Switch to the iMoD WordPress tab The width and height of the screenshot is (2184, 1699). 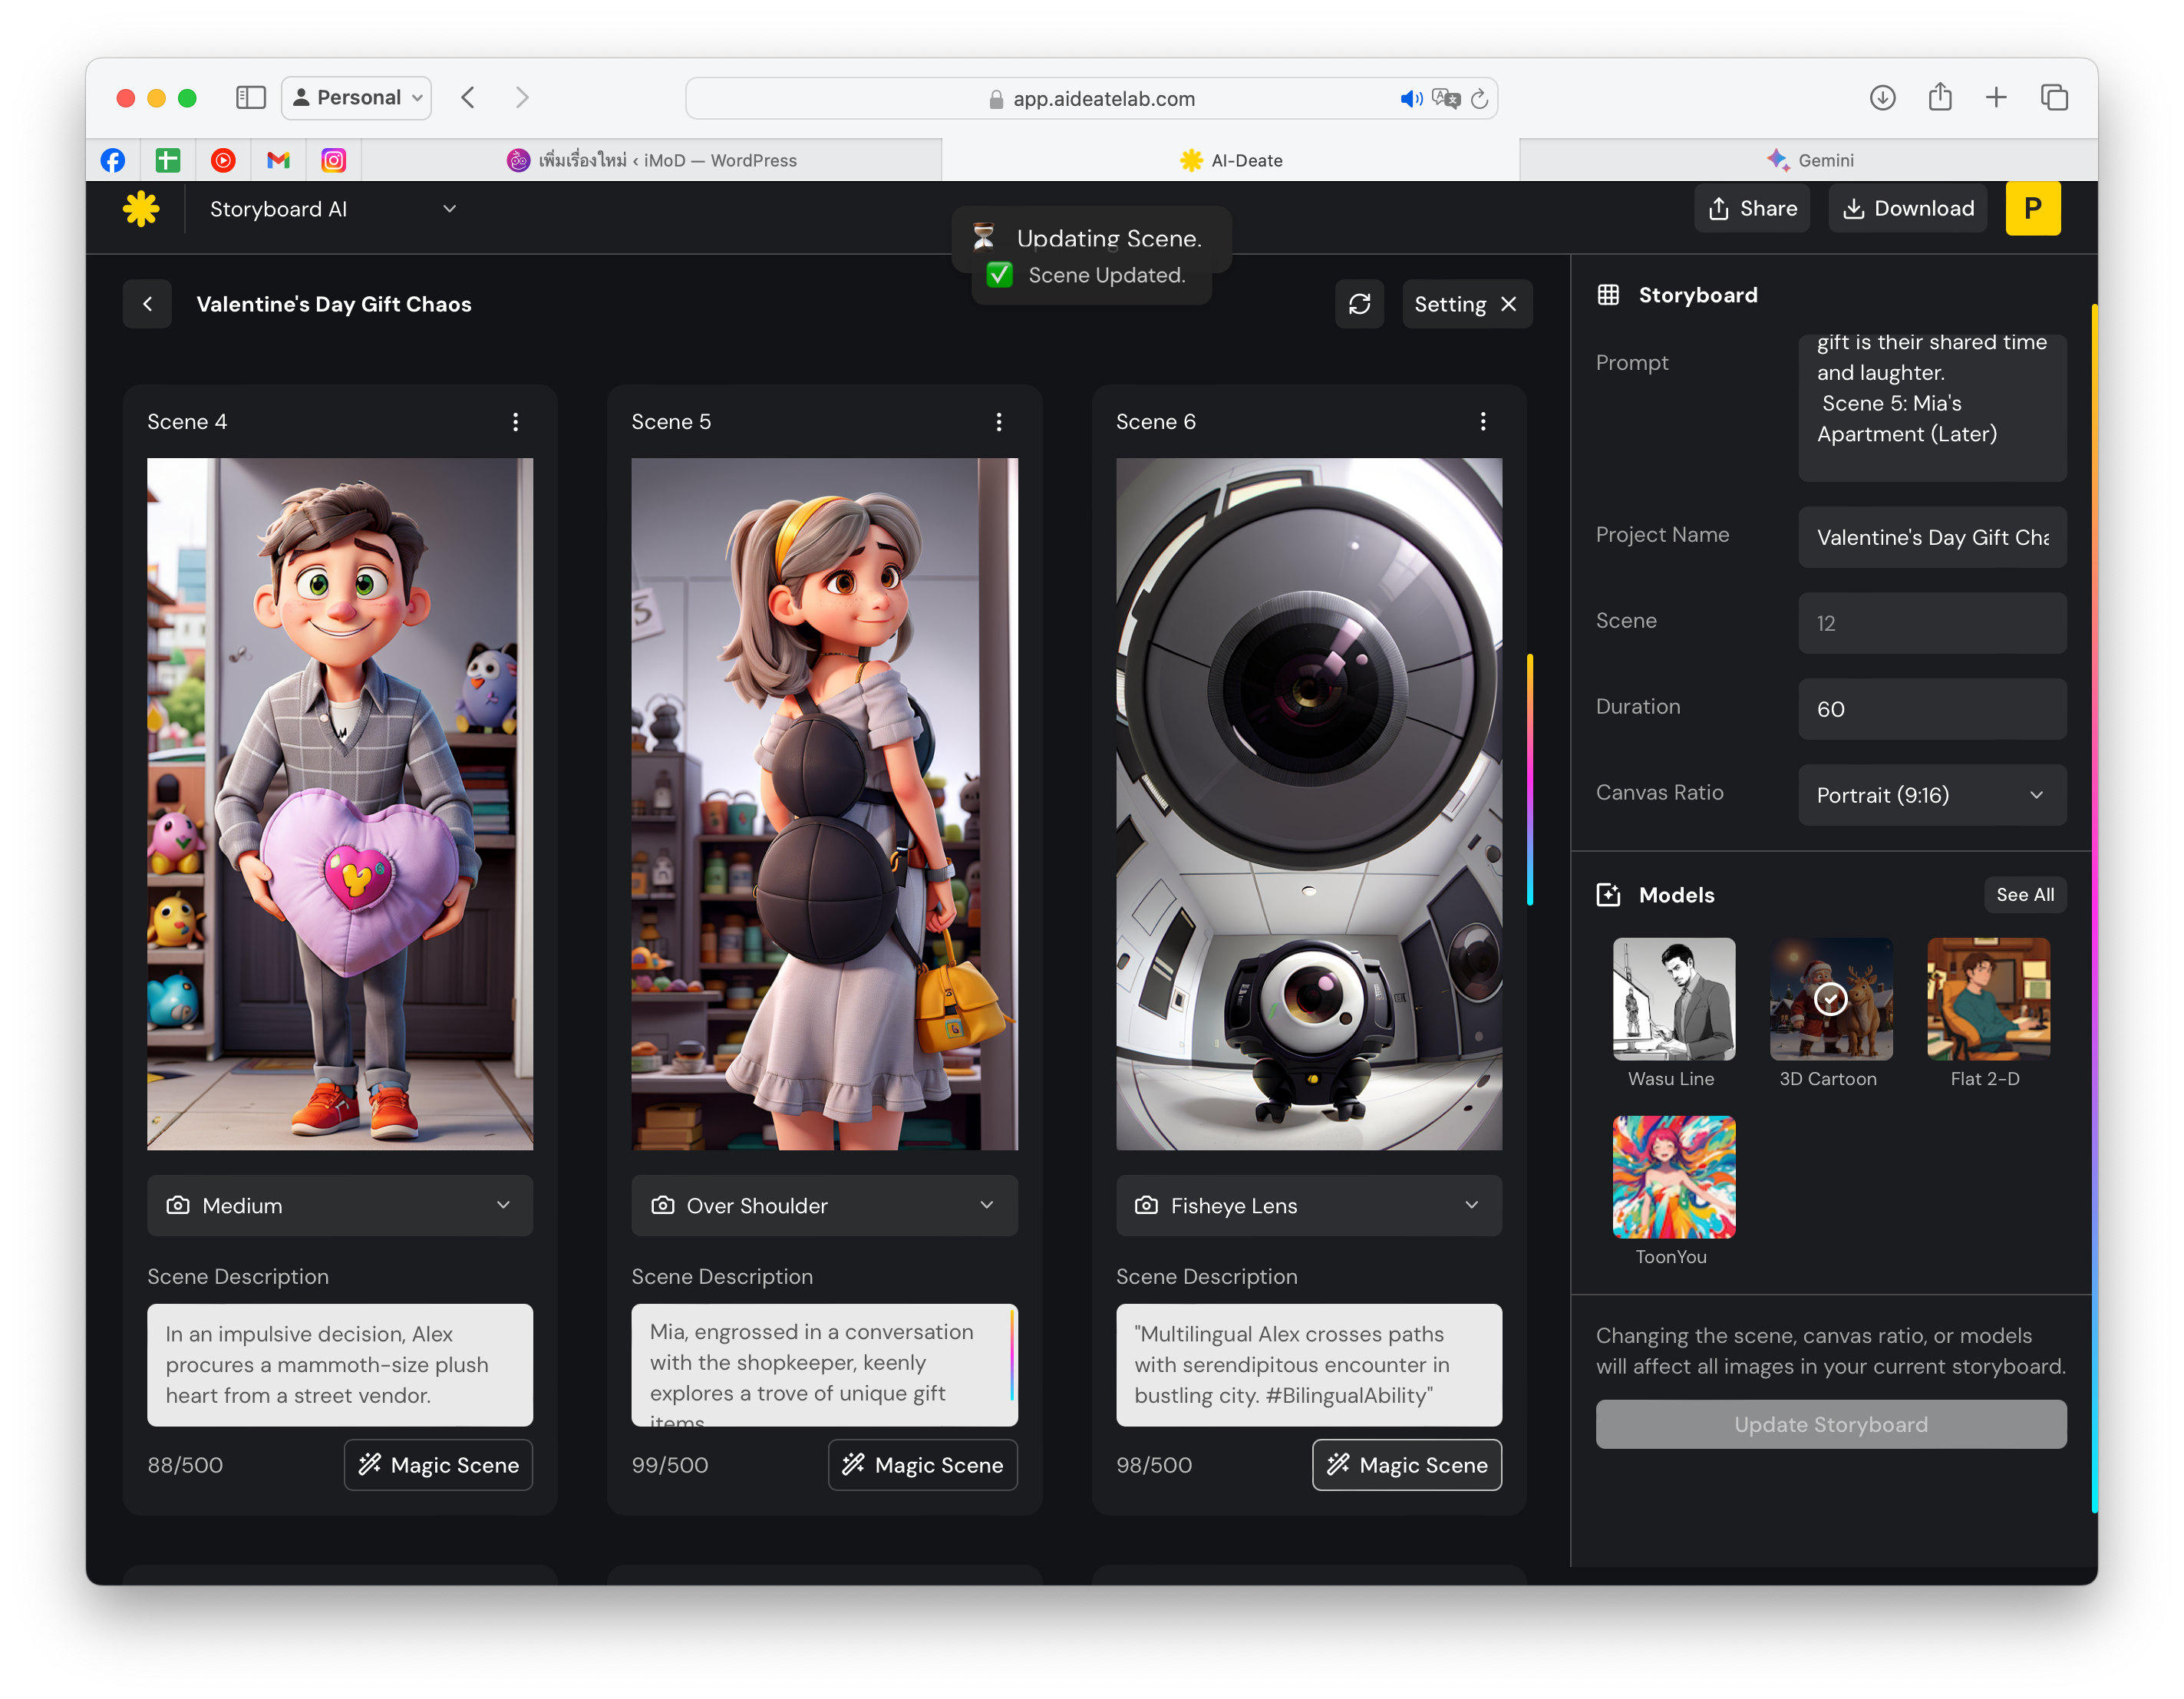click(652, 160)
